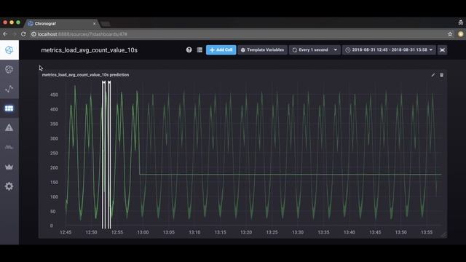Open the Every 1 second refresh dropdown
This screenshot has width=466, height=262.
point(315,50)
